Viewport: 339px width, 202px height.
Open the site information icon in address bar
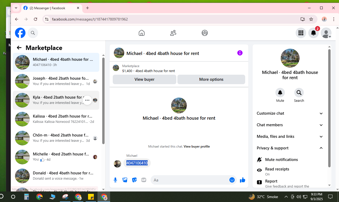[x=47, y=19]
